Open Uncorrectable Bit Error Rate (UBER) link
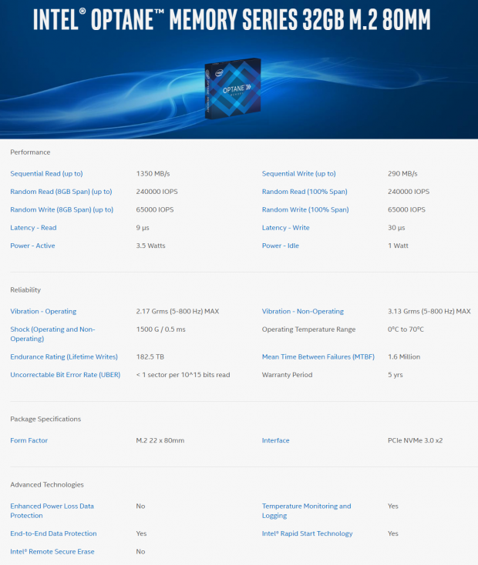 click(66, 375)
